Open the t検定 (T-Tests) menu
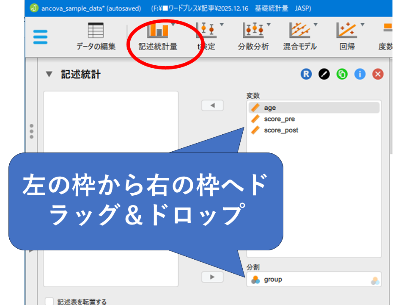This screenshot has height=305, width=406. [207, 37]
